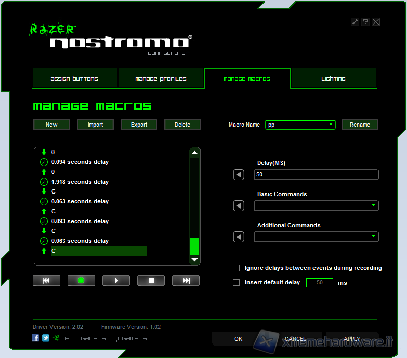Stop macro playback with the square button
Viewport: 407px width, 358px height.
[x=151, y=281]
